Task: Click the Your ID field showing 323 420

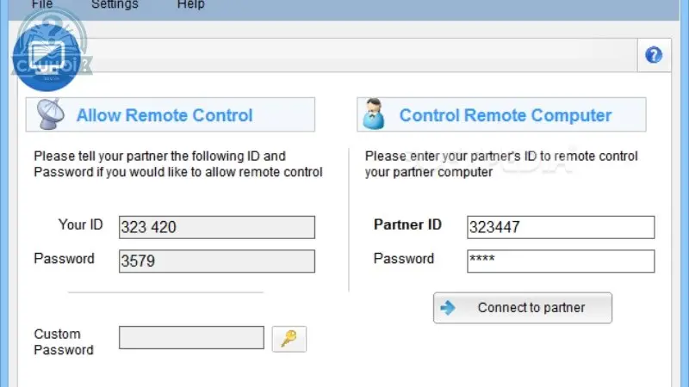Action: tap(217, 227)
